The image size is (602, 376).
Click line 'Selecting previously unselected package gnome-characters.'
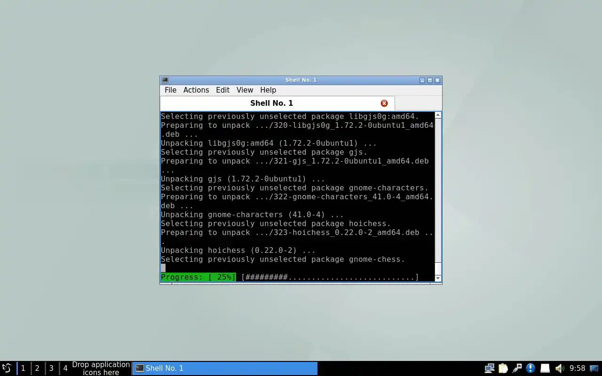click(x=294, y=188)
